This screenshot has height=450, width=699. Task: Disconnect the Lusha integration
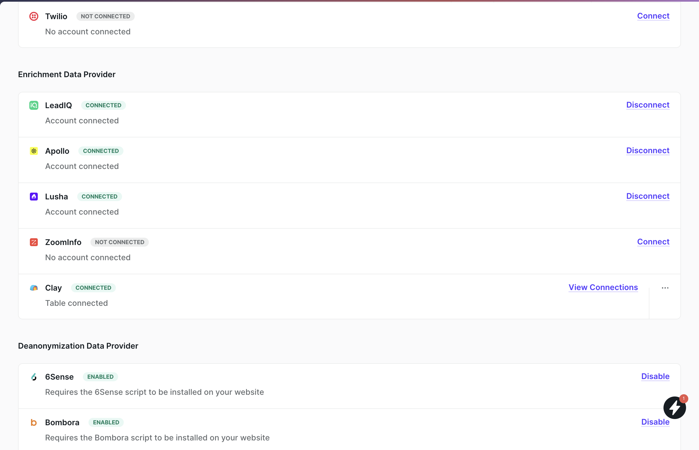(647, 196)
